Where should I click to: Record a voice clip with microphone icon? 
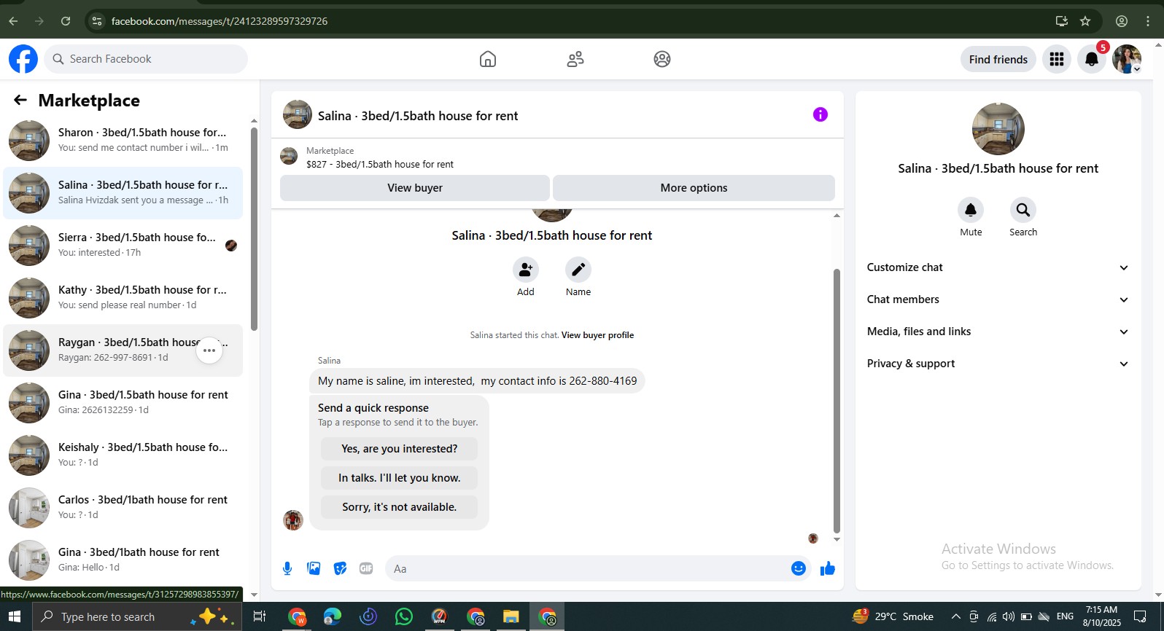287,568
